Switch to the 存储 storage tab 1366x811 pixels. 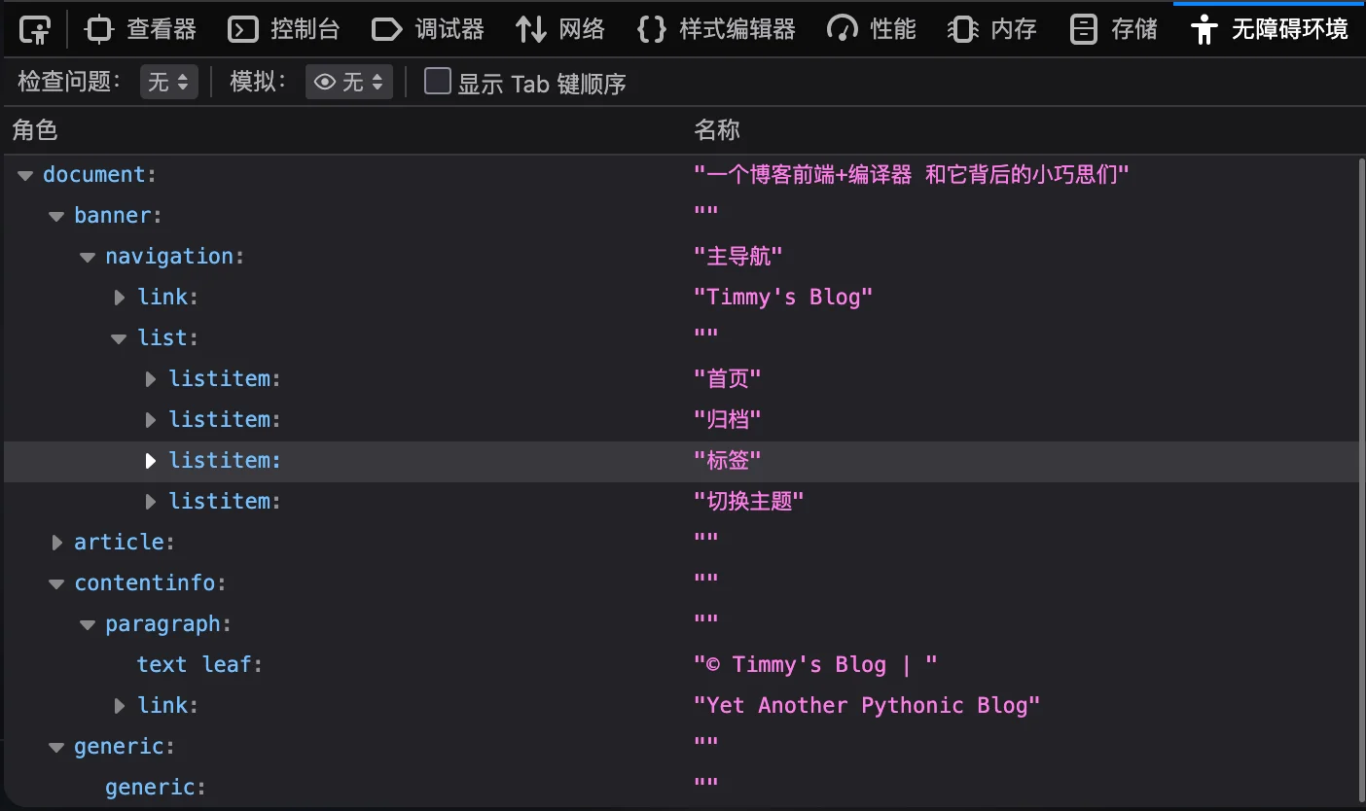(x=1112, y=29)
